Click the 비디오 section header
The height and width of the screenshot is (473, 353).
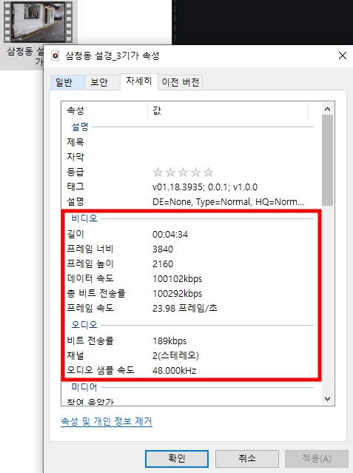pos(84,218)
